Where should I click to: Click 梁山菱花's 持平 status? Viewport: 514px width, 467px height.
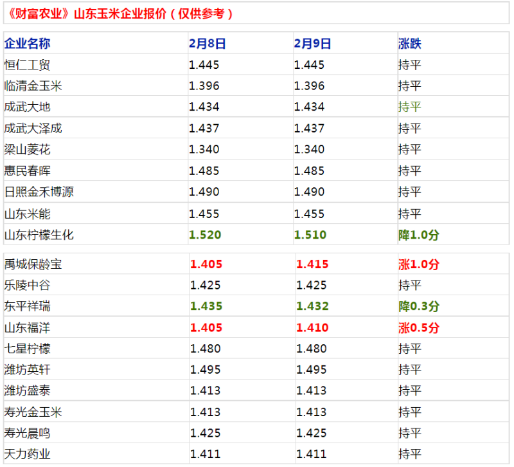tap(410, 149)
